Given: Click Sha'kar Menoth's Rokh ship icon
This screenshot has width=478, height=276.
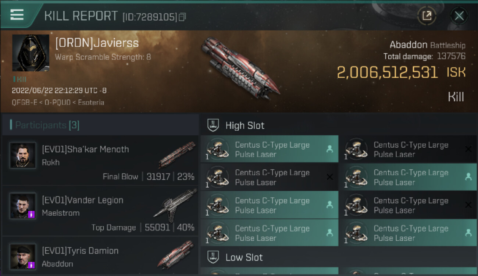Looking at the screenshot, I should point(177,155).
